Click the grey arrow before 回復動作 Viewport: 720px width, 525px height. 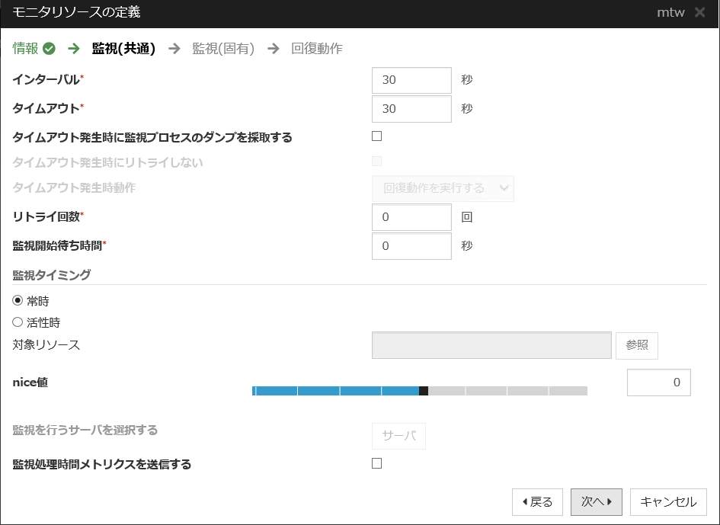click(x=274, y=48)
